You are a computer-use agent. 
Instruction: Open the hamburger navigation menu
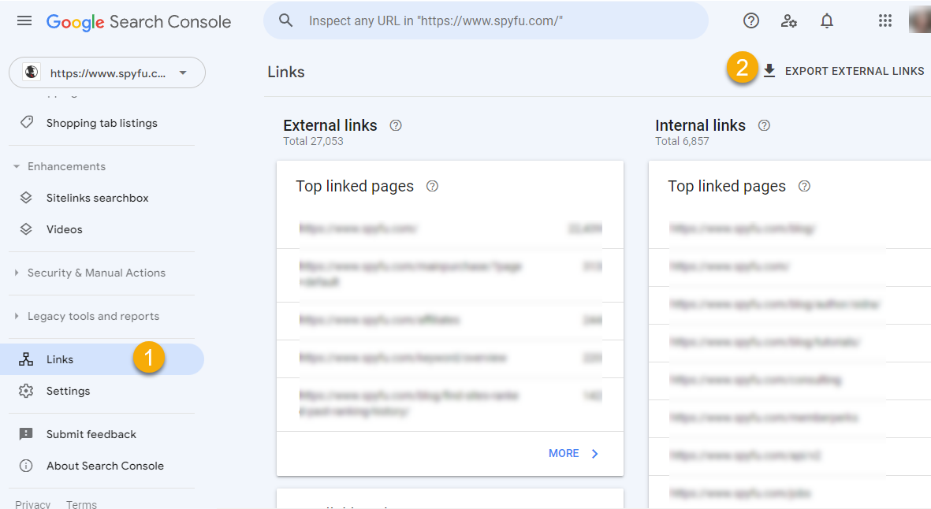(x=24, y=21)
